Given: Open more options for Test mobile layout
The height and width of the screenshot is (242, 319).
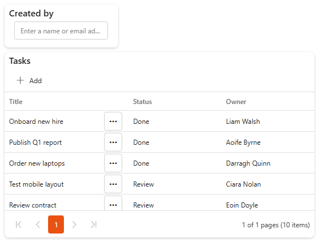Looking at the screenshot, I should pyautogui.click(x=113, y=184).
